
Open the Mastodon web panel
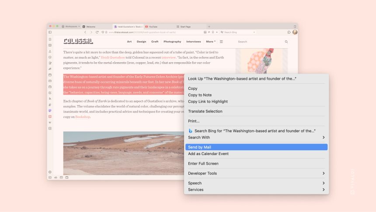coord(50,110)
